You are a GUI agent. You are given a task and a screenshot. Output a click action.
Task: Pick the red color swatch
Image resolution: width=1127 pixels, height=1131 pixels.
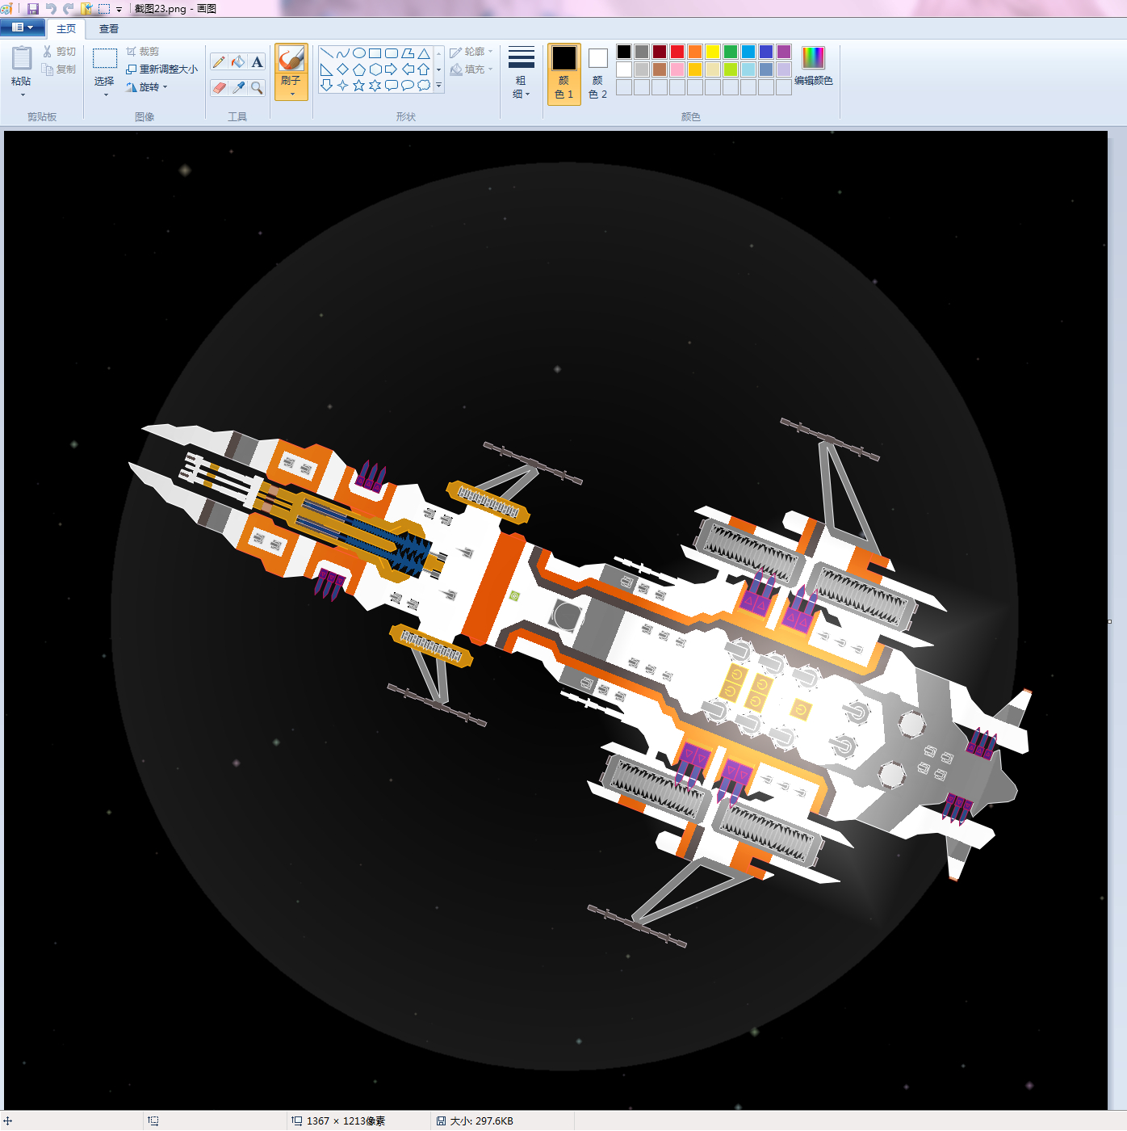tap(677, 52)
